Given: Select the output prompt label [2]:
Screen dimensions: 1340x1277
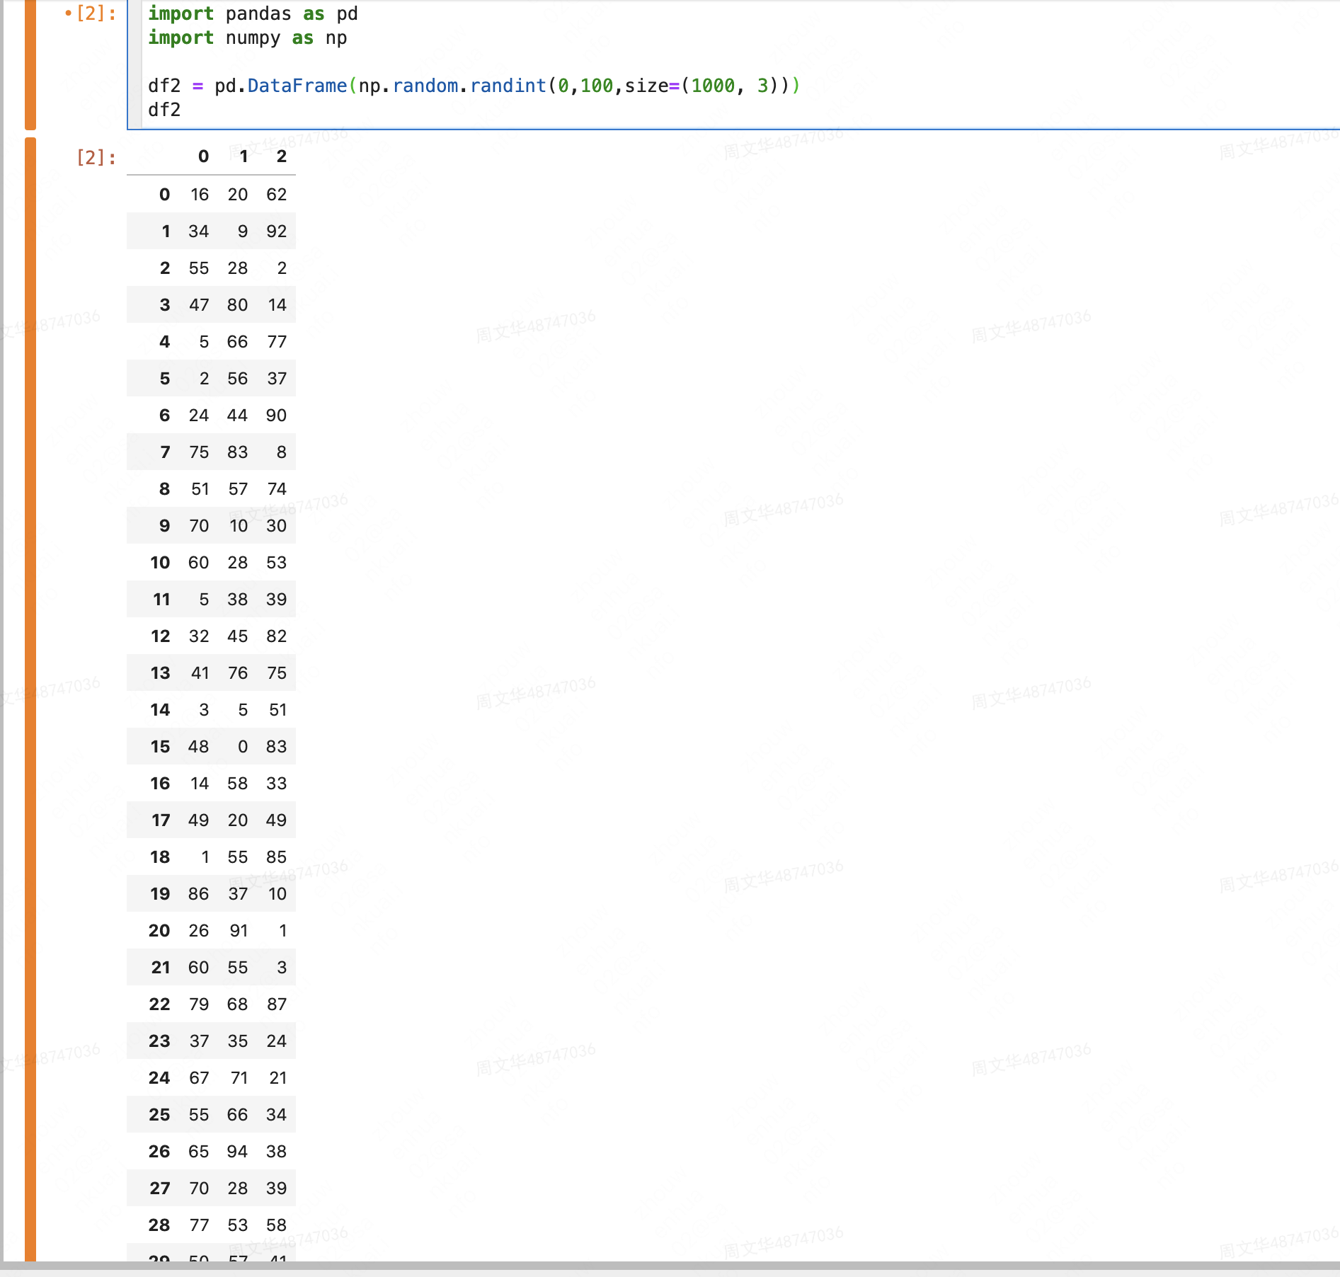Looking at the screenshot, I should [x=94, y=157].
